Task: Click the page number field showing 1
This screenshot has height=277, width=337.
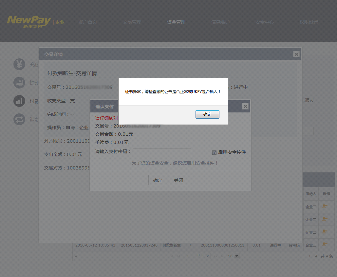Action: click(189, 256)
